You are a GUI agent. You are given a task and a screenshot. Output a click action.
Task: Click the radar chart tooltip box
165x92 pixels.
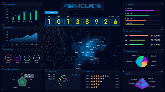tap(29, 76)
